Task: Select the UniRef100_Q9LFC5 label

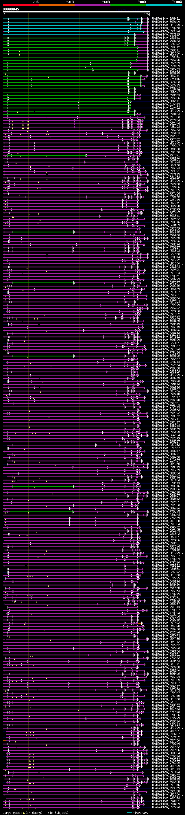Action: [x=166, y=191]
